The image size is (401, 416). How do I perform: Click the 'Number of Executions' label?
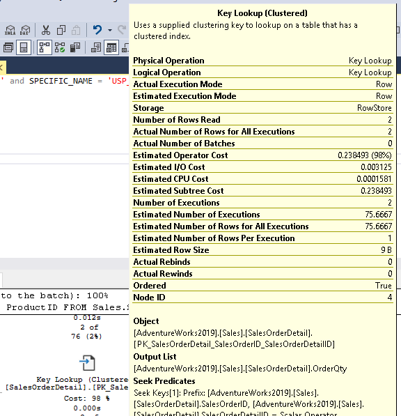click(x=176, y=203)
